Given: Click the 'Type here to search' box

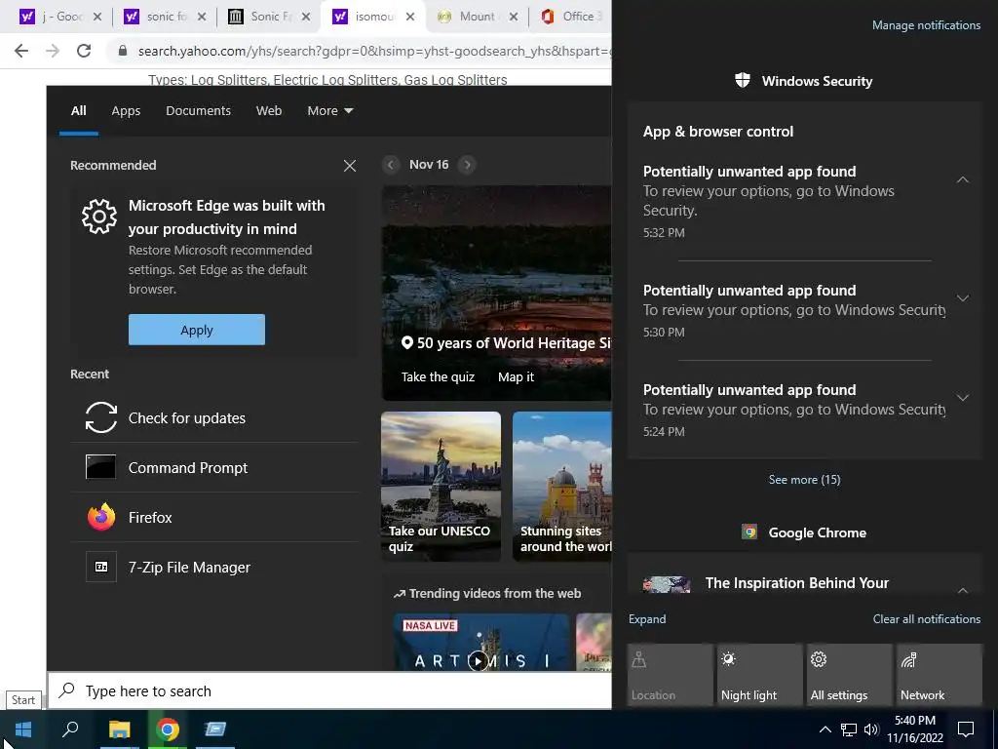Looking at the screenshot, I should point(329,691).
